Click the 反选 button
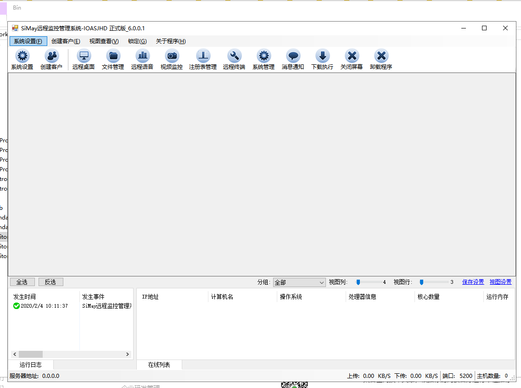This screenshot has height=388, width=521. click(x=51, y=282)
